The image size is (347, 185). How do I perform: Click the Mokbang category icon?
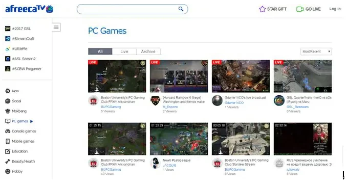tap(8, 111)
